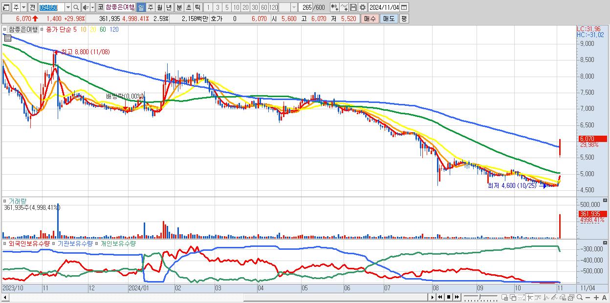610x303 pixels.
Task: Click the plus zoom-in icon
Action: 596,297
